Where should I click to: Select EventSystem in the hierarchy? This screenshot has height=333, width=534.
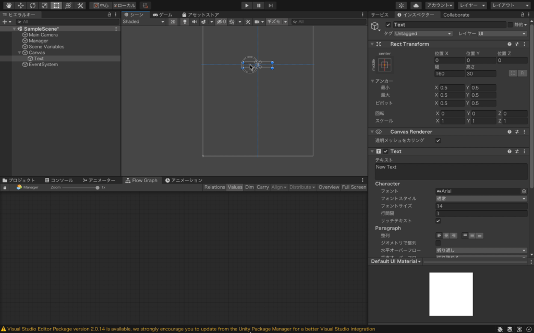(43, 65)
